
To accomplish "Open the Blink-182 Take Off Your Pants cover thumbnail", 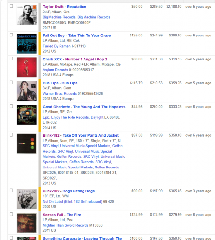I will point(27,144).
